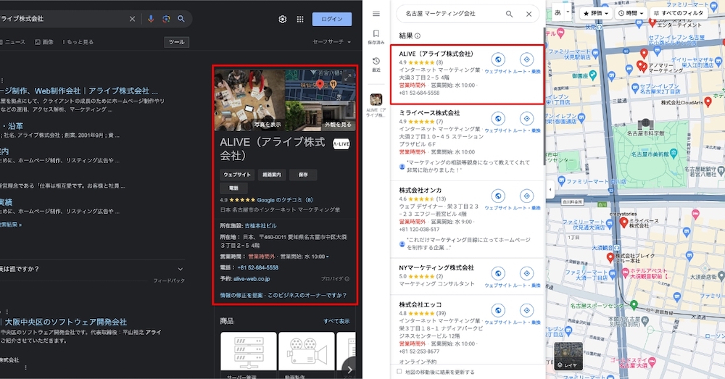
Task: Switch to the ニュース search tab
Action: pyautogui.click(x=13, y=41)
